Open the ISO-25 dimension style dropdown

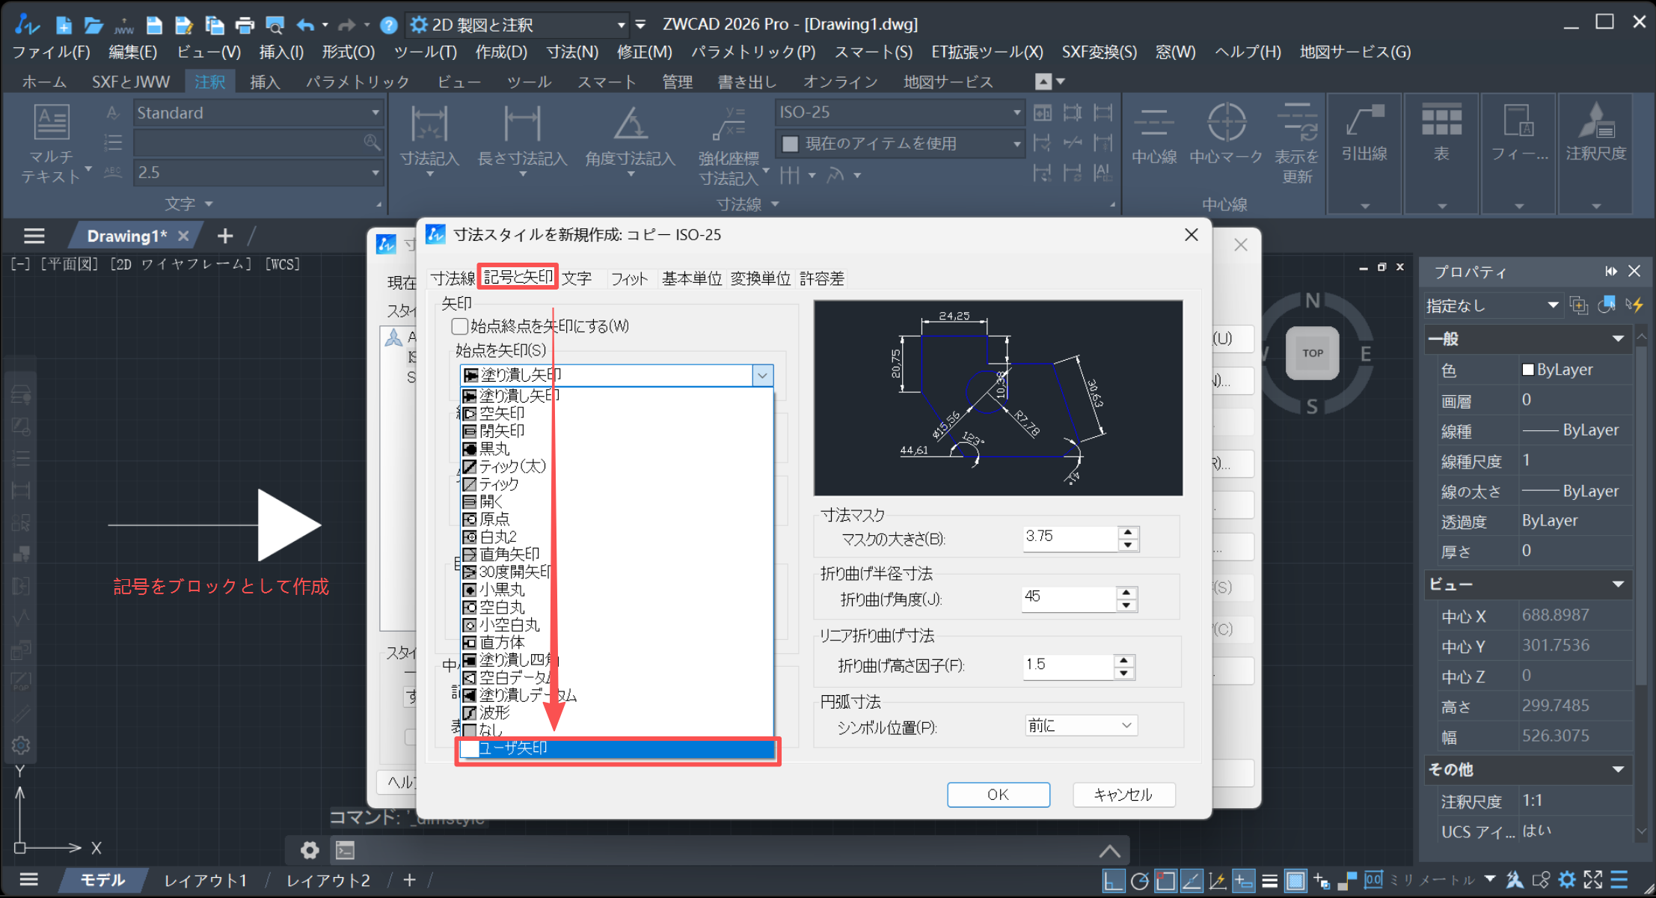1016,112
